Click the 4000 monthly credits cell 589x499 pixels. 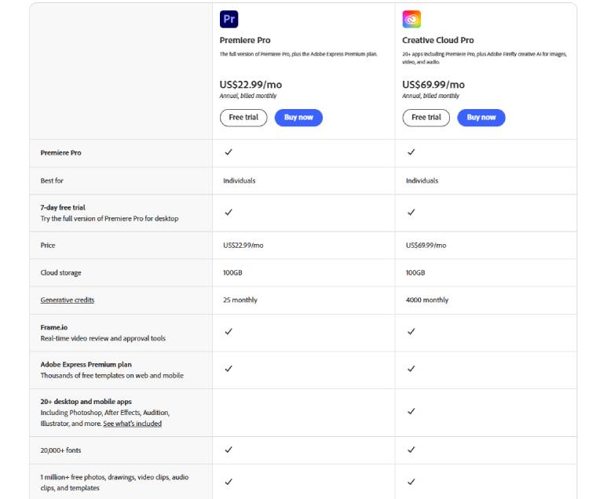pos(427,300)
